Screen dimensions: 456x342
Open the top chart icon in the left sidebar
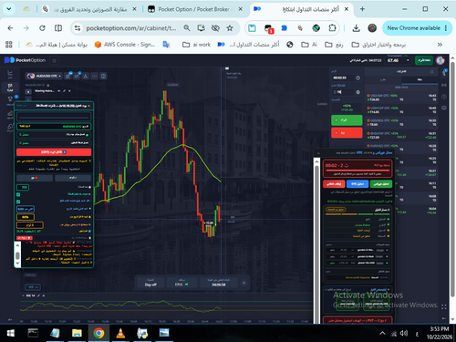click(10, 73)
